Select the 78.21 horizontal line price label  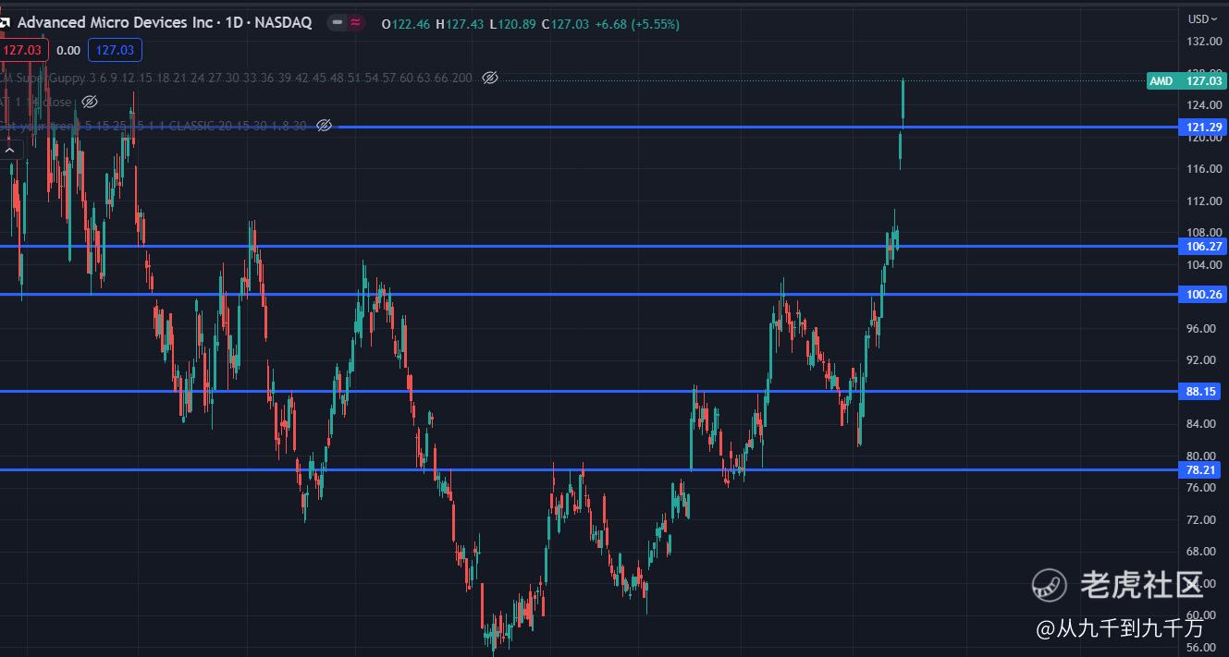1201,469
